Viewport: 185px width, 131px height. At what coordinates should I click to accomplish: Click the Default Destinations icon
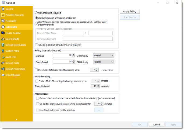[3, 45]
